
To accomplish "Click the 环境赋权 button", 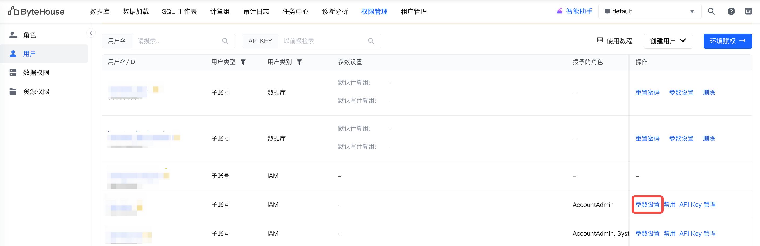I will (727, 41).
